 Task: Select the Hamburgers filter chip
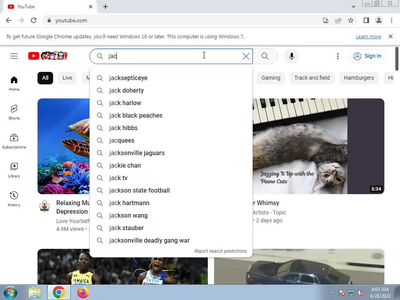pos(359,78)
